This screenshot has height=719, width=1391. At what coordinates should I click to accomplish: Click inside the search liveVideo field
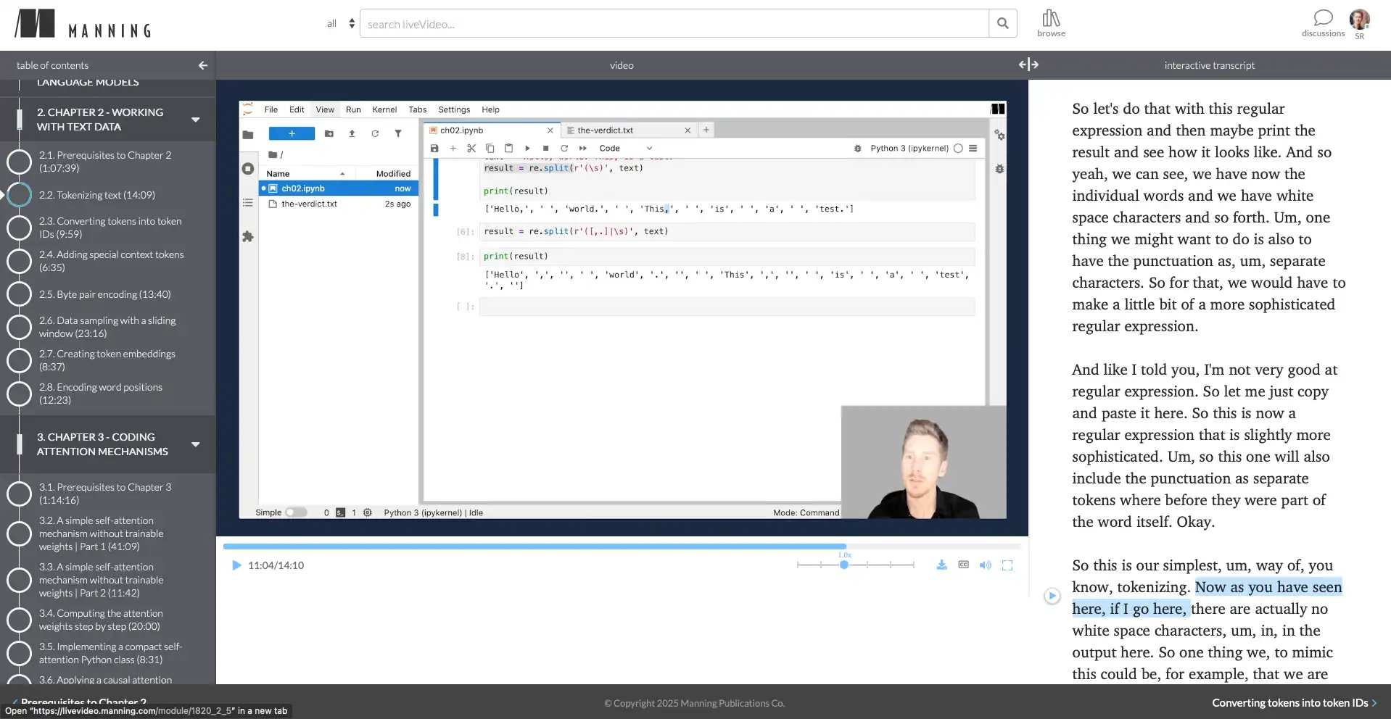tap(653, 22)
